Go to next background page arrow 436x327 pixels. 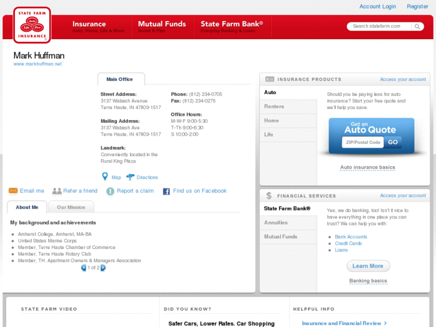coord(103,268)
